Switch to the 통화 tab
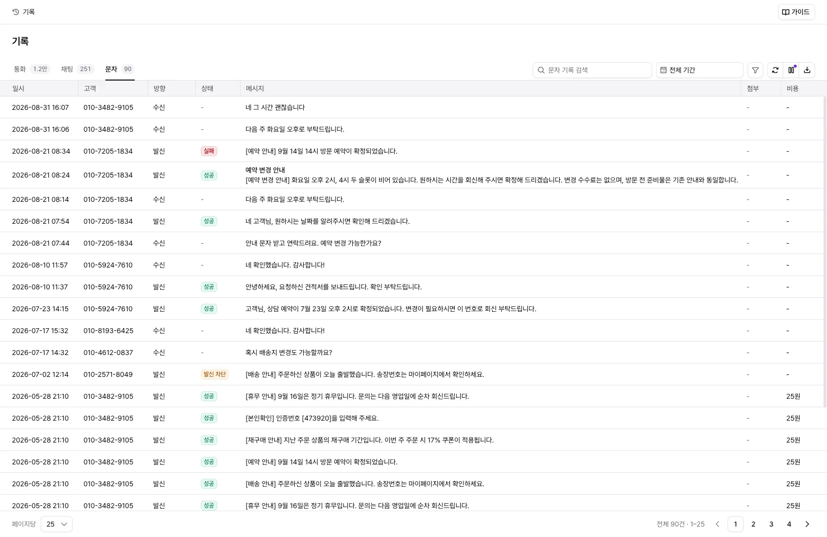 point(31,69)
